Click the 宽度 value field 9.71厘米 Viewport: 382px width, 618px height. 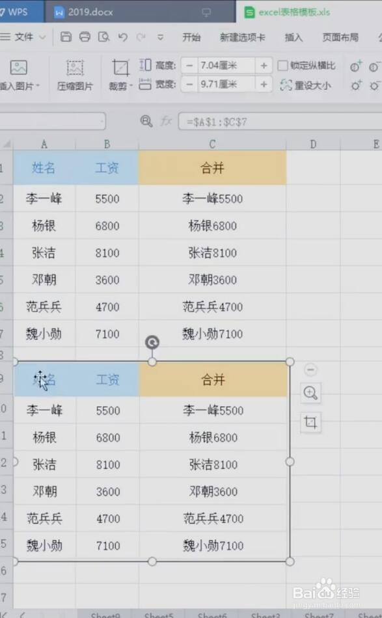coord(226,84)
